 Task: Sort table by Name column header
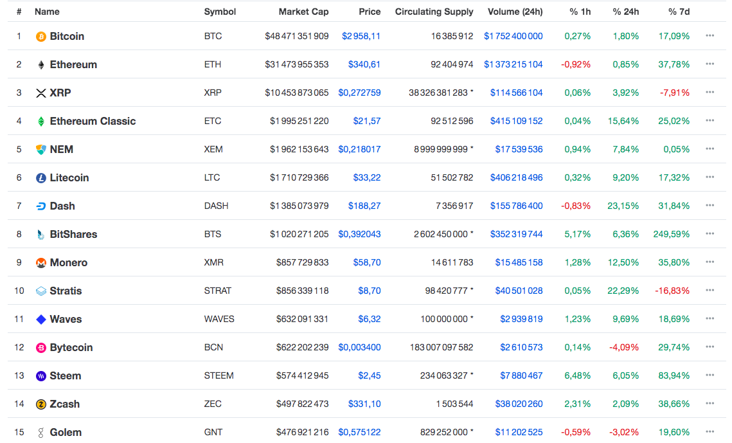[47, 12]
